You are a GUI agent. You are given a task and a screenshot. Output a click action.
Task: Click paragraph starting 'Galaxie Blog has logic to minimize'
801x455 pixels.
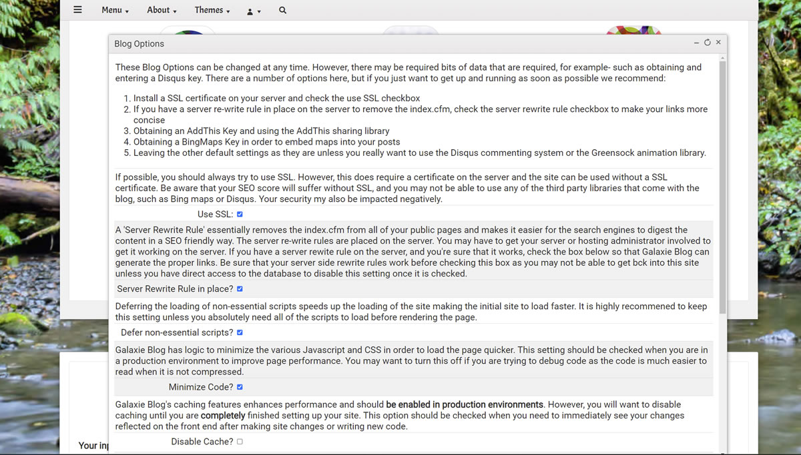(x=411, y=360)
